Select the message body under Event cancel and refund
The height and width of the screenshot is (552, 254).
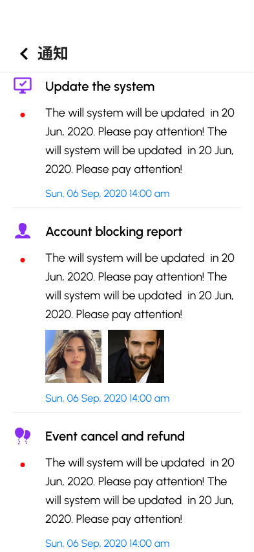tap(140, 490)
